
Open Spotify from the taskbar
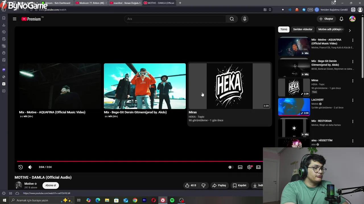(x=172, y=200)
